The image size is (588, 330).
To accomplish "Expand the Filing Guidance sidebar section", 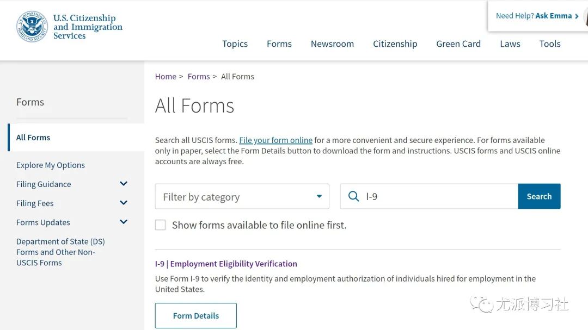I will (x=124, y=184).
